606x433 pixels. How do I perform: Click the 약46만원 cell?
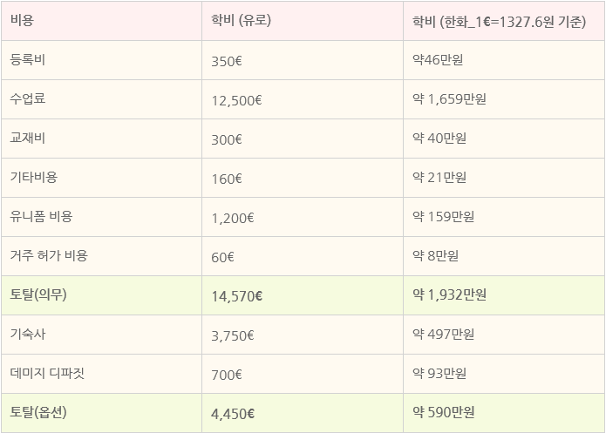point(504,60)
